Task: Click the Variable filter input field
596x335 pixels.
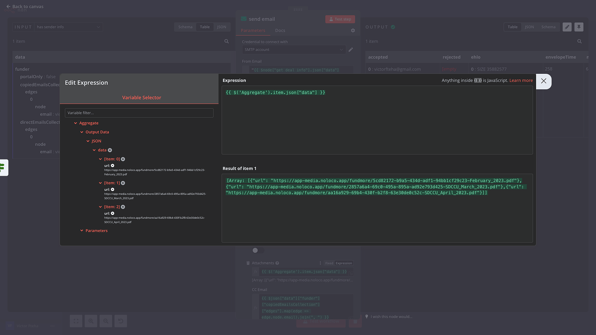Action: pyautogui.click(x=139, y=113)
